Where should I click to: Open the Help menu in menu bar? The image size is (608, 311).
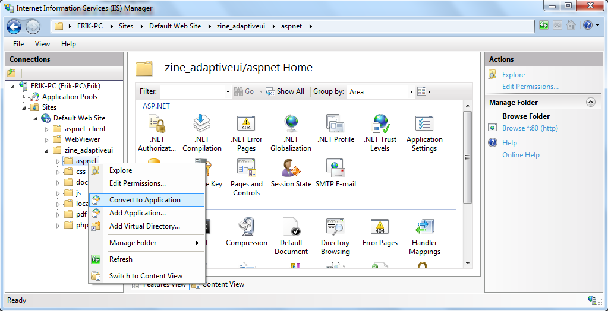(68, 44)
